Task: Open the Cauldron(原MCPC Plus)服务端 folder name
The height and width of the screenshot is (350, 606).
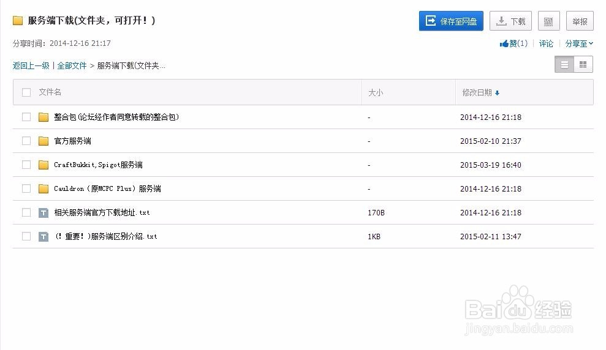Action: (107, 188)
